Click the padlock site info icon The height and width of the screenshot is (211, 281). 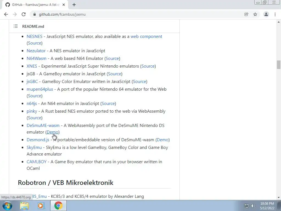(x=35, y=14)
